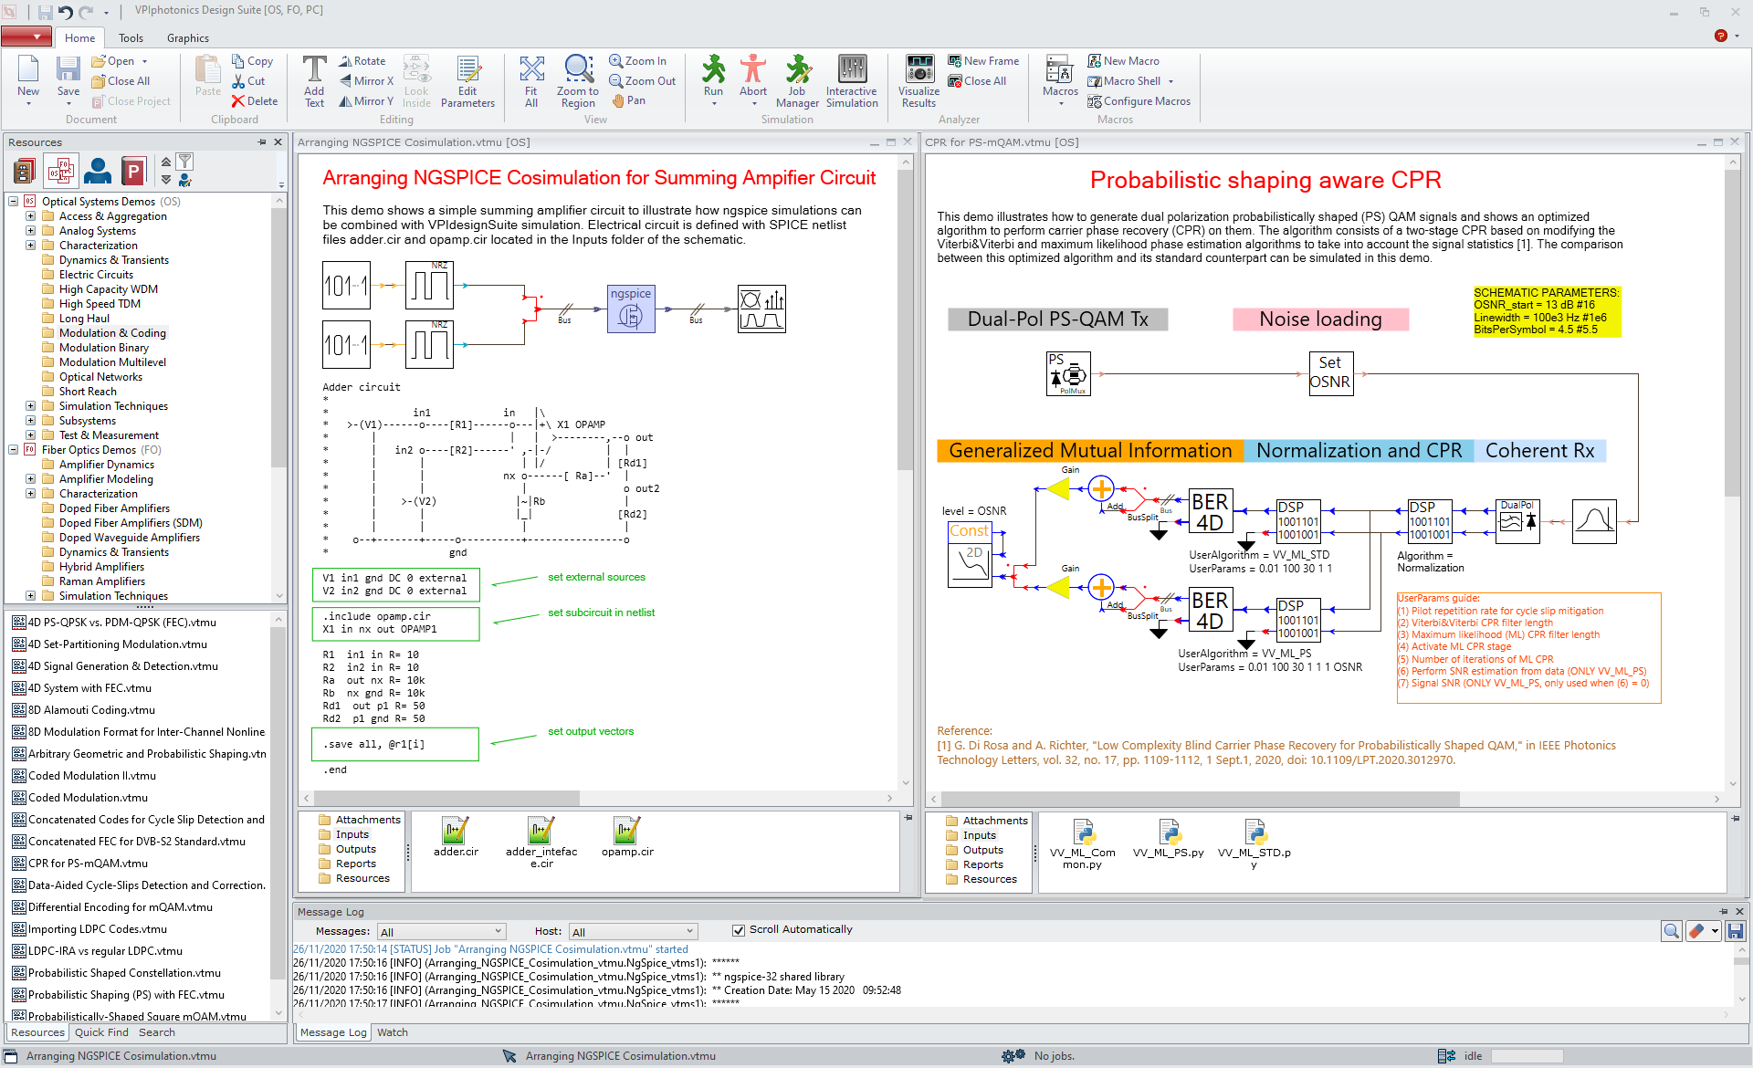Start Interactive Simulation

(x=852, y=81)
